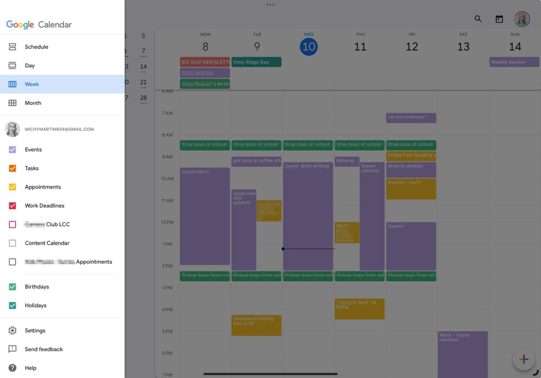Jump to today using calendar icon
541x378 pixels.
click(x=499, y=19)
